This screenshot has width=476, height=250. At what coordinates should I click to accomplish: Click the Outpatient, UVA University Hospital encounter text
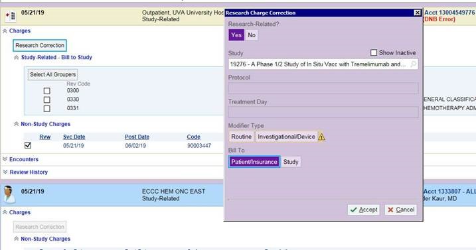tap(183, 13)
